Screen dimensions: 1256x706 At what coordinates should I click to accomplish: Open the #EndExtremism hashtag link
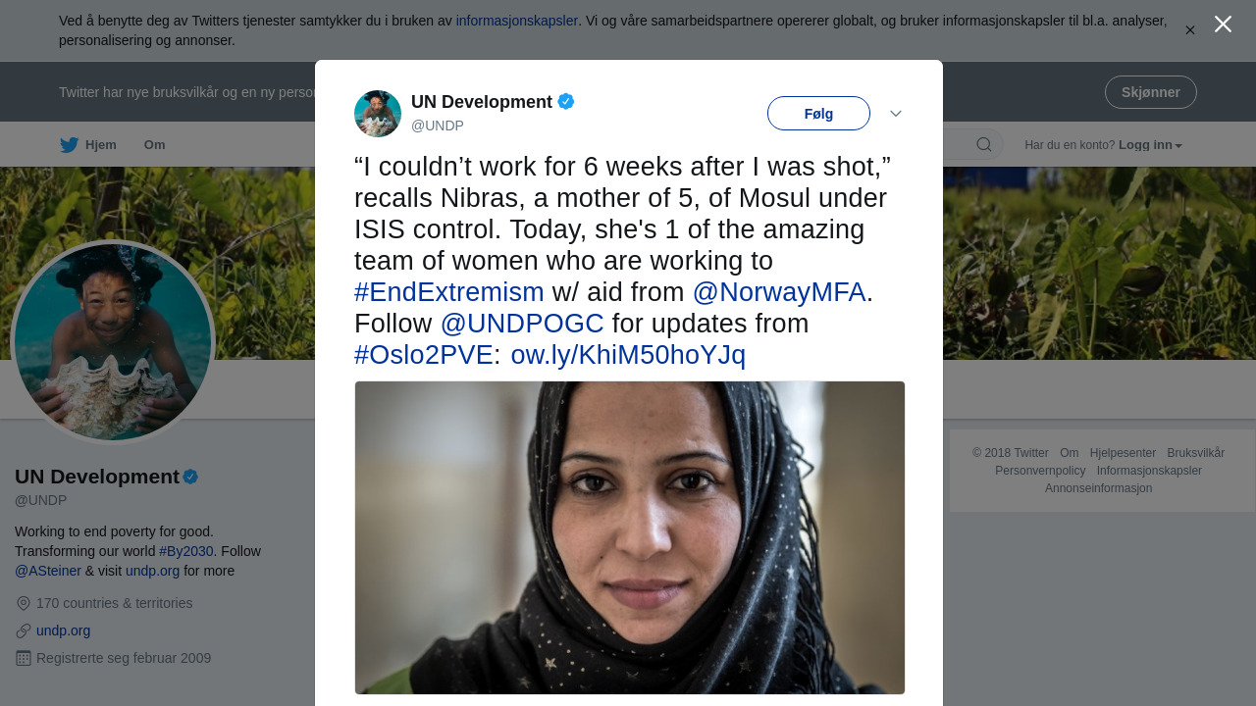(x=449, y=292)
